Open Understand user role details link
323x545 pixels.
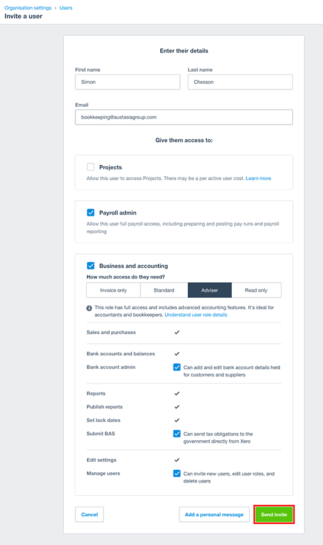196,315
